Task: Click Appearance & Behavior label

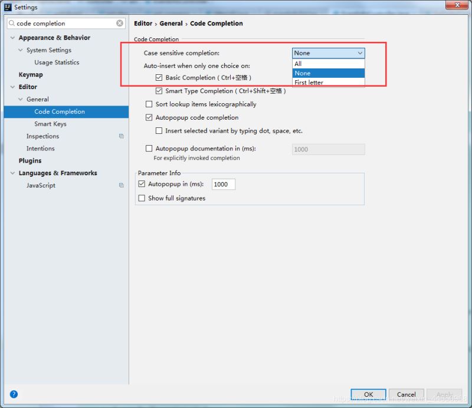Action: point(54,38)
